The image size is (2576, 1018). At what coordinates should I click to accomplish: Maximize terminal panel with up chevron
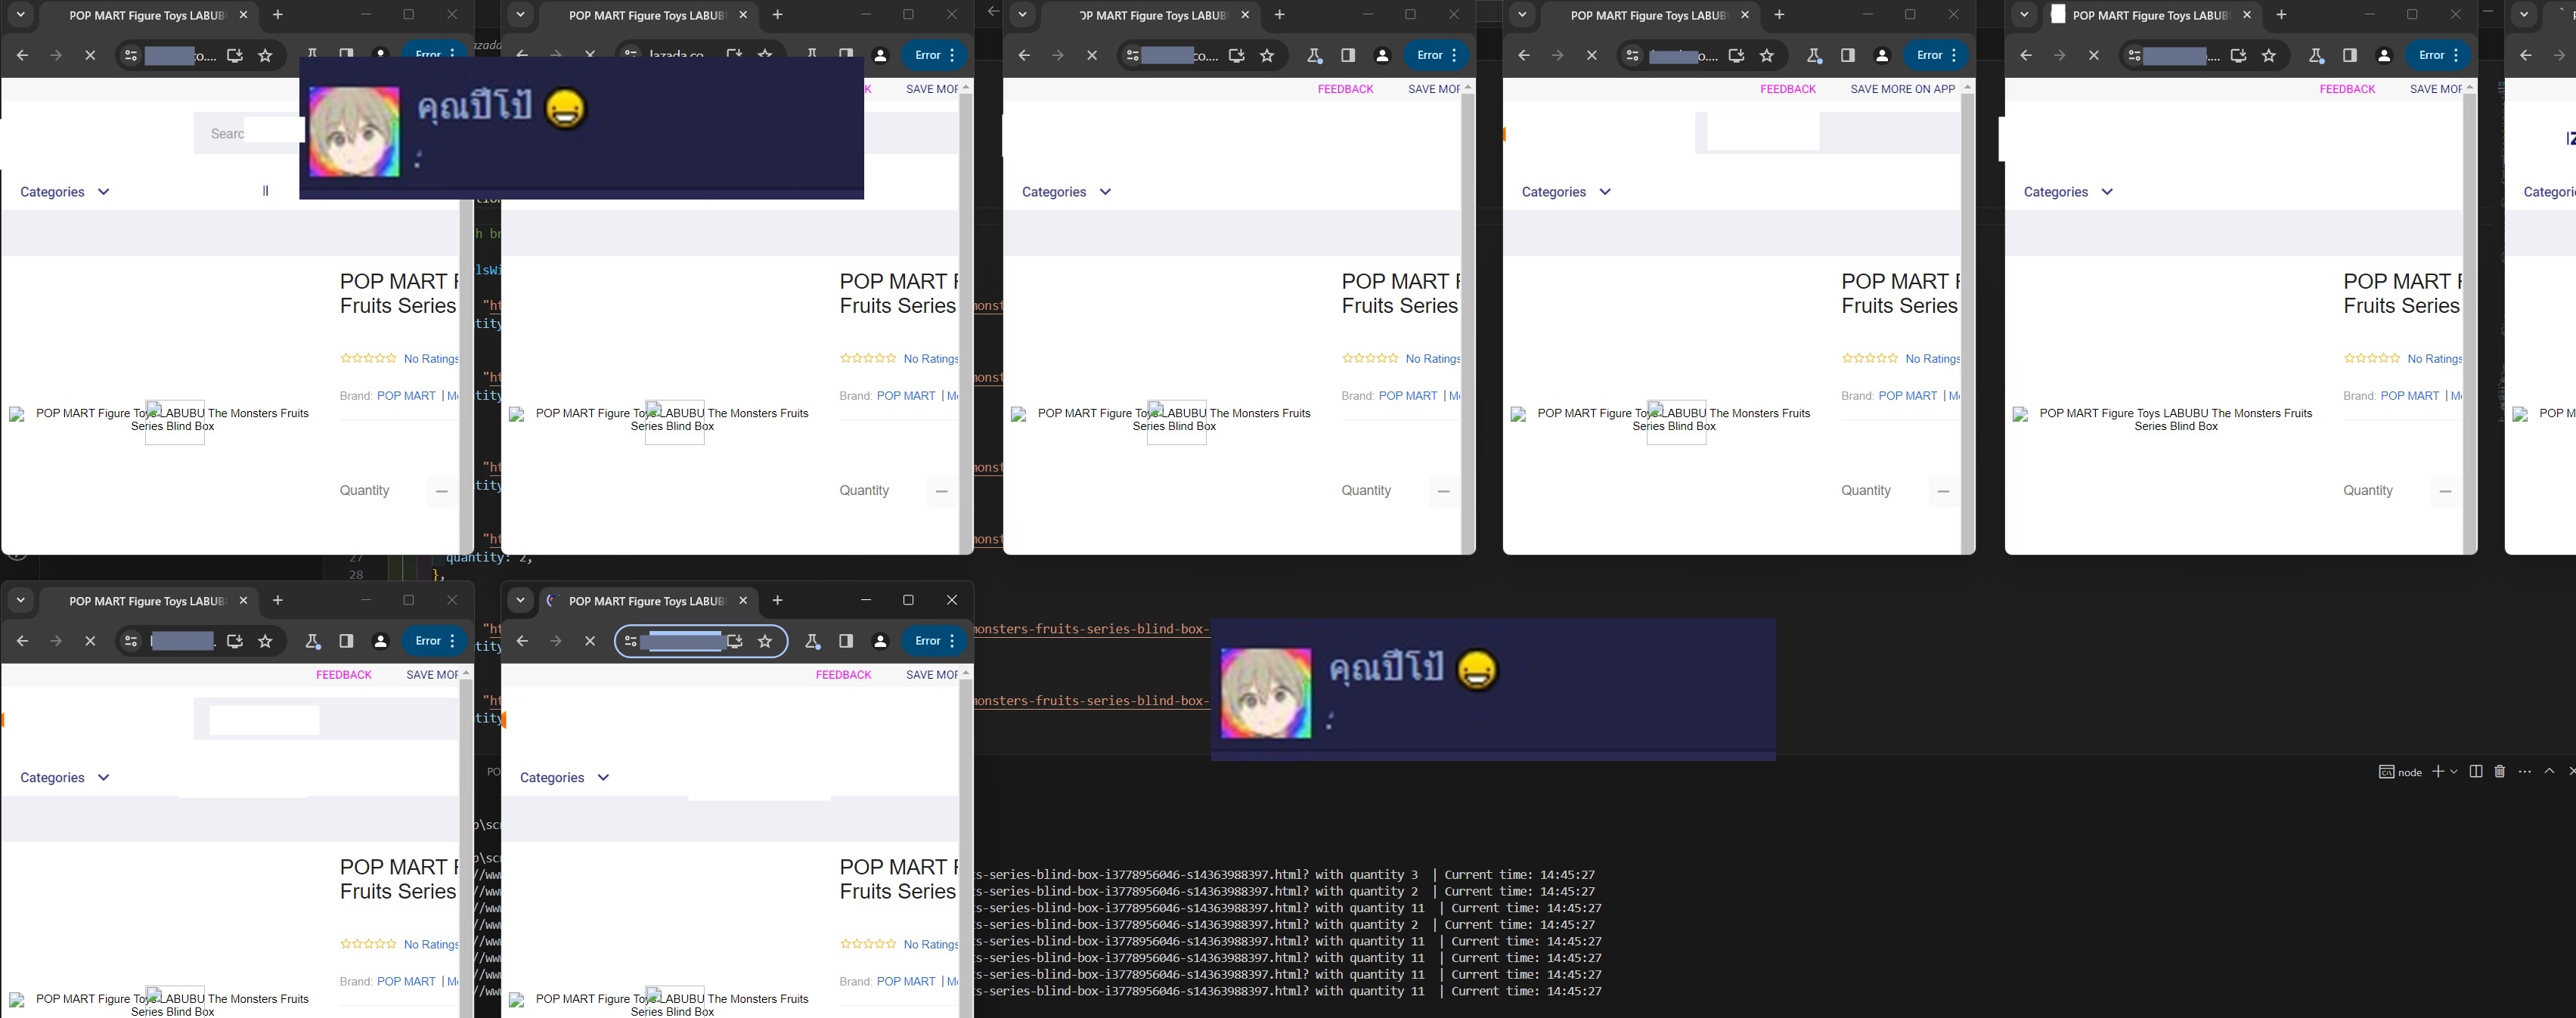[2549, 771]
